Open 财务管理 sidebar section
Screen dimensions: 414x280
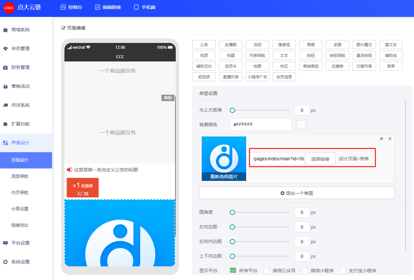coord(26,67)
